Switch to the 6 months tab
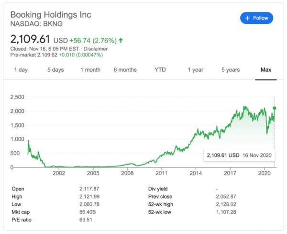Image resolution: width=287 pixels, height=234 pixels. coord(125,70)
